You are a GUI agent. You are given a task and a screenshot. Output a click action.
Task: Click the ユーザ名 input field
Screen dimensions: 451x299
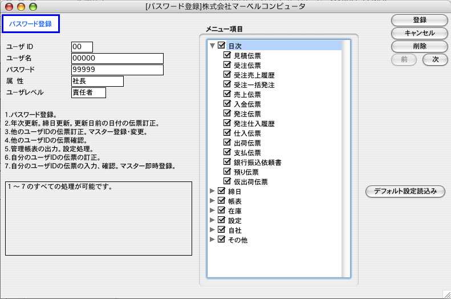coord(117,58)
